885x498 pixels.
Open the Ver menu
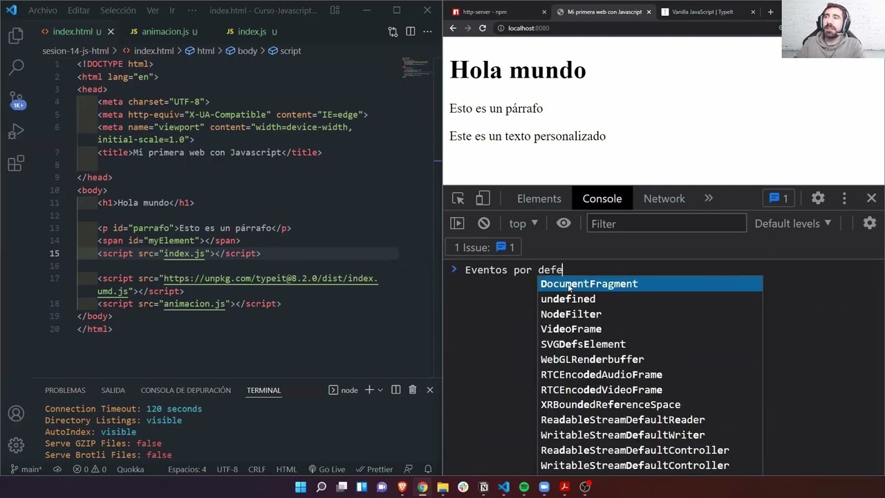[x=153, y=10]
